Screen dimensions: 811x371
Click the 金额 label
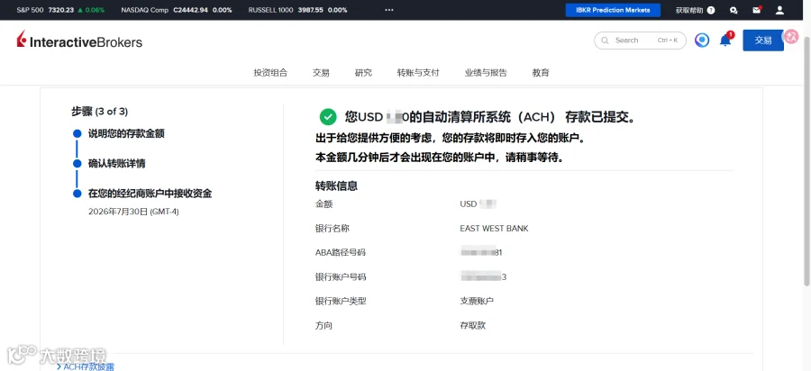(324, 204)
